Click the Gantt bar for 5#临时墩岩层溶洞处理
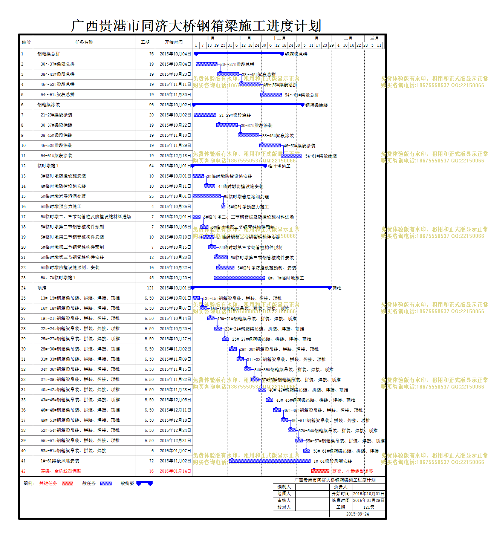The width and height of the screenshot is (488, 537). [x=207, y=196]
